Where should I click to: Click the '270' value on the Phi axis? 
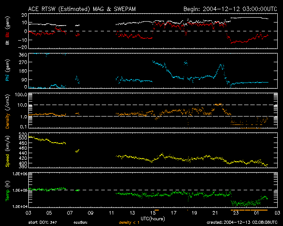click(23, 62)
